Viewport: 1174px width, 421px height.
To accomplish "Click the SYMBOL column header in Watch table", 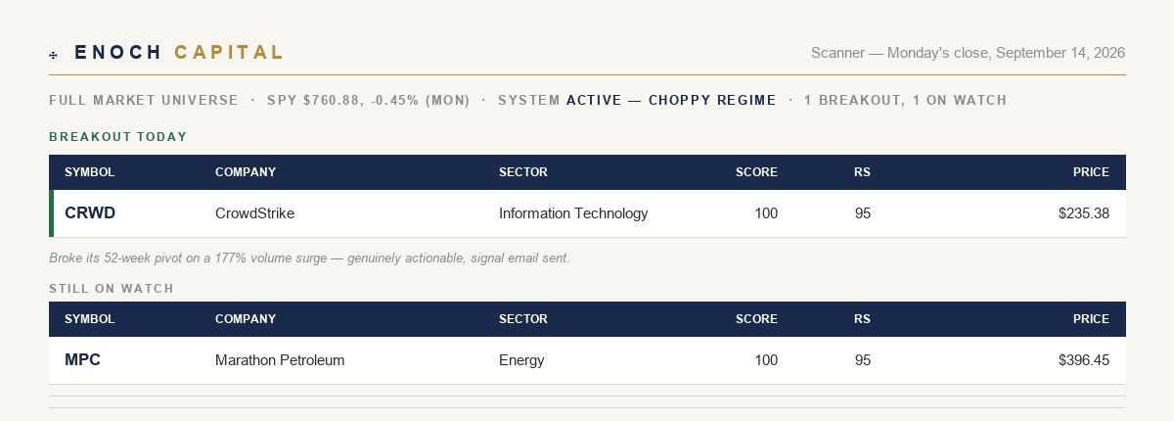I will point(89,319).
